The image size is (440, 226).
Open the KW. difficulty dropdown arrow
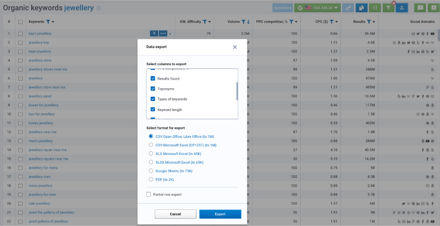[210, 22]
